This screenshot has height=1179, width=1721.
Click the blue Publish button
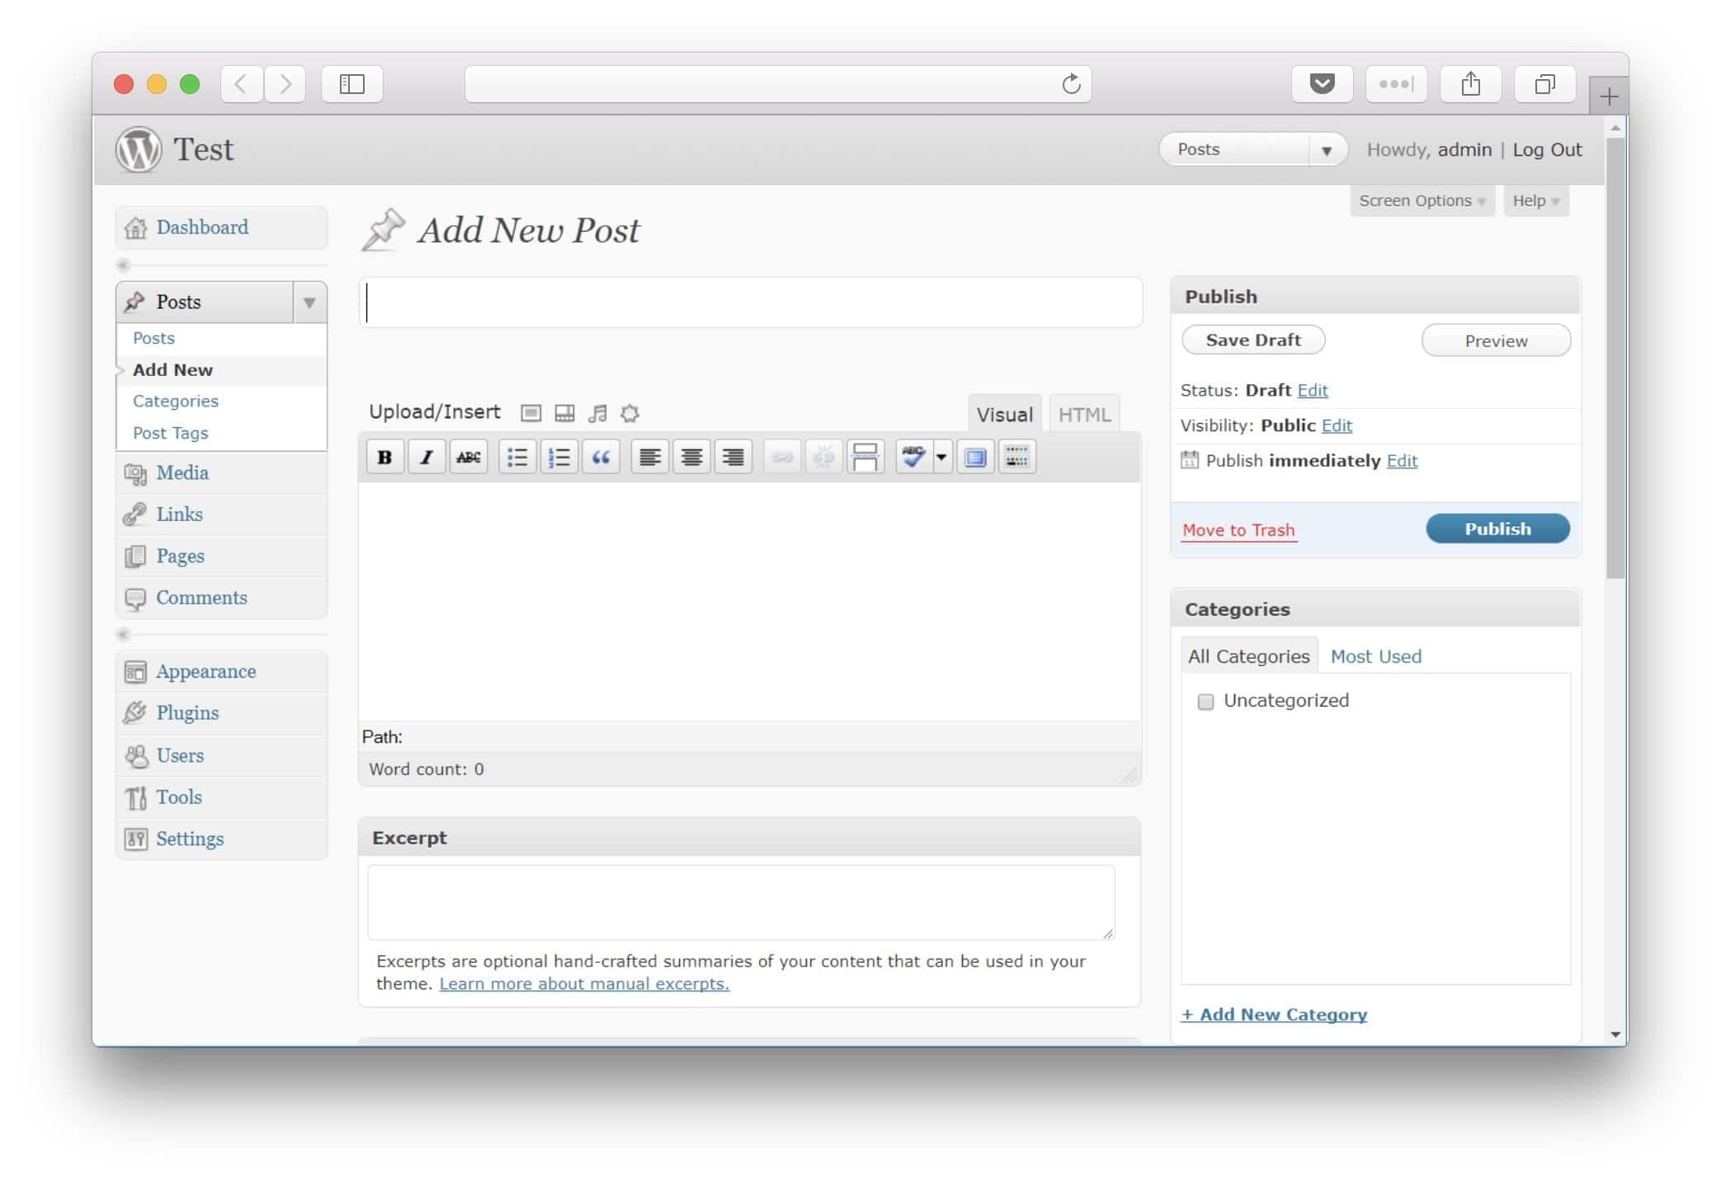coord(1497,529)
